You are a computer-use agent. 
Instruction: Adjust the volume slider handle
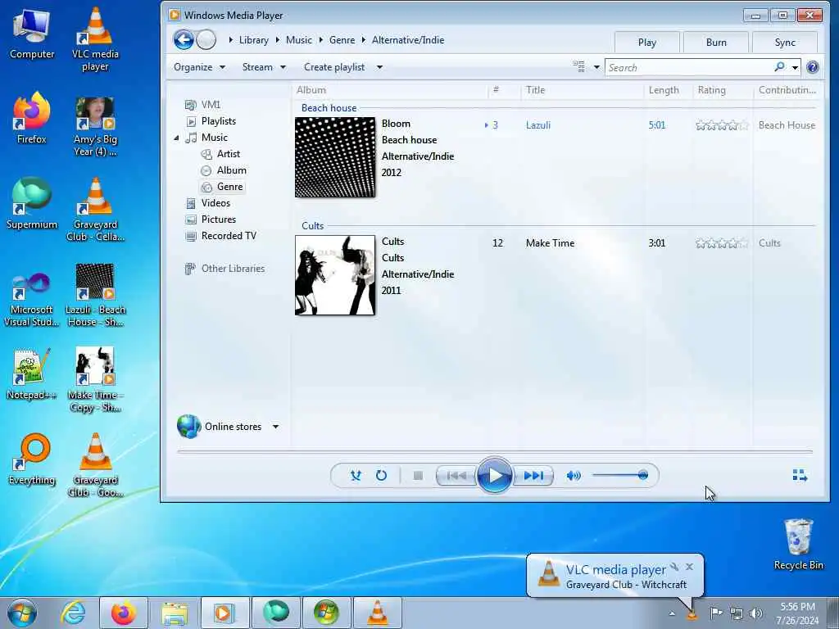[642, 475]
